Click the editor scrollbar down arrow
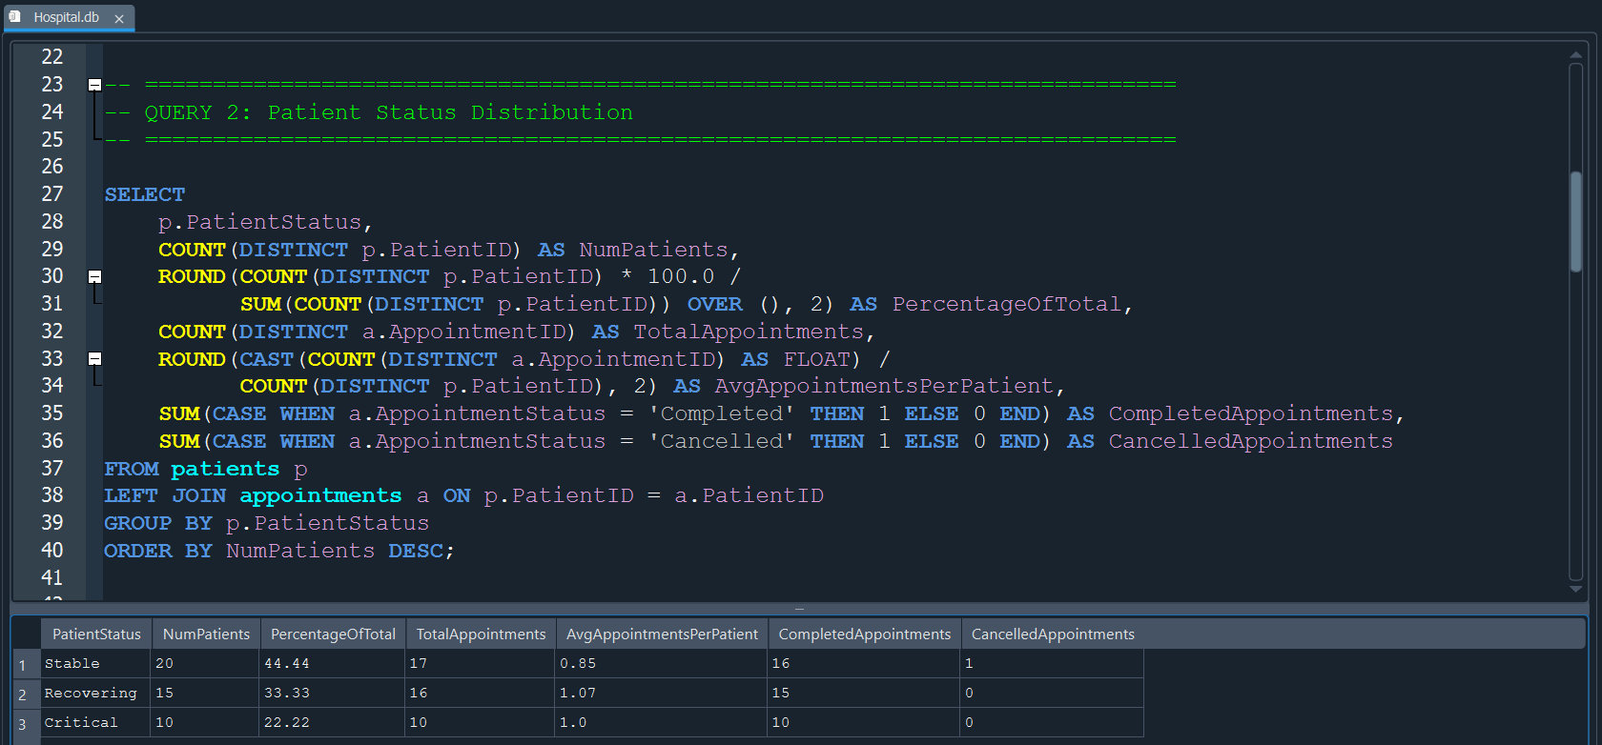Image resolution: width=1602 pixels, height=745 pixels. (1575, 589)
